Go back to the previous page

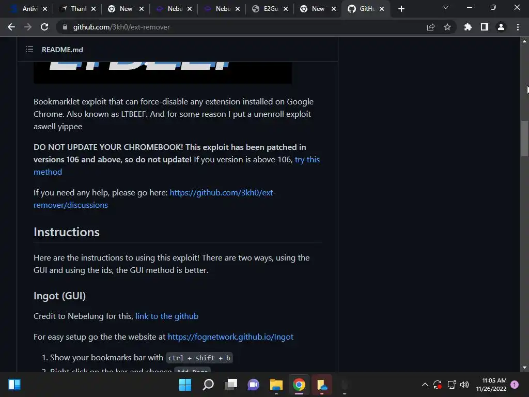click(11, 27)
